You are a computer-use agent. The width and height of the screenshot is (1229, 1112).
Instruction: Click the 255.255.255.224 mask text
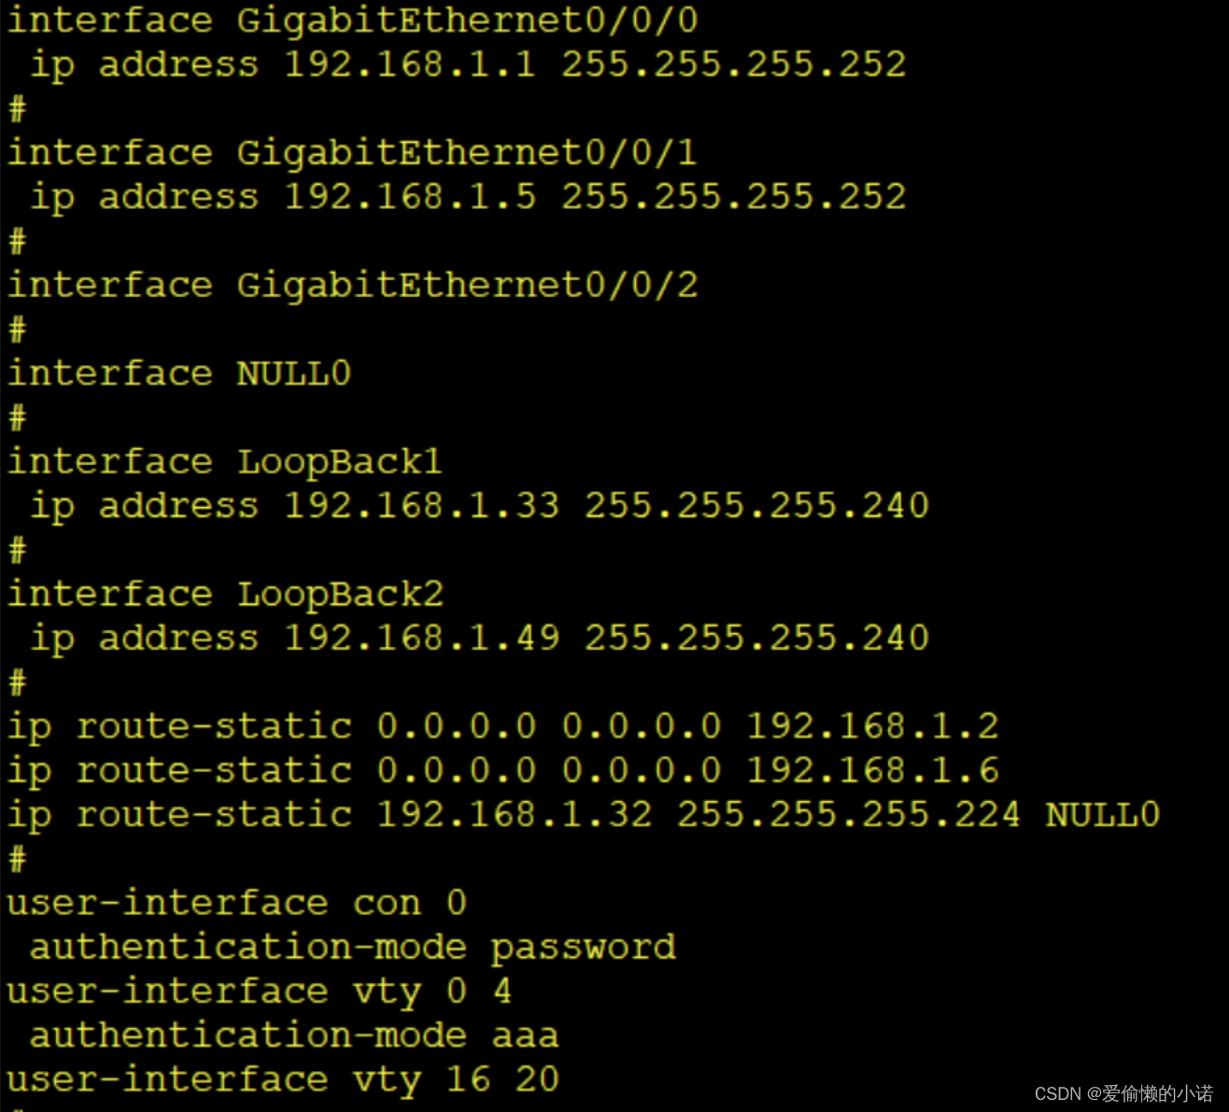pyautogui.click(x=849, y=816)
